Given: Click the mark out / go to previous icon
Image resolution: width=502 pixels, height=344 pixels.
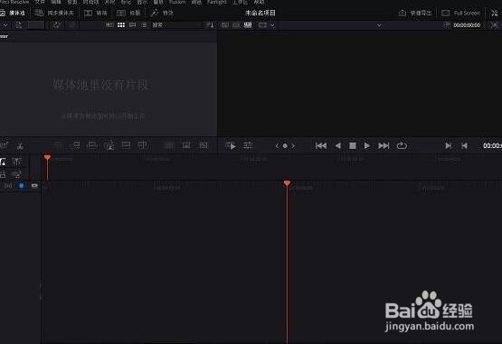Looking at the screenshot, I should (x=464, y=145).
